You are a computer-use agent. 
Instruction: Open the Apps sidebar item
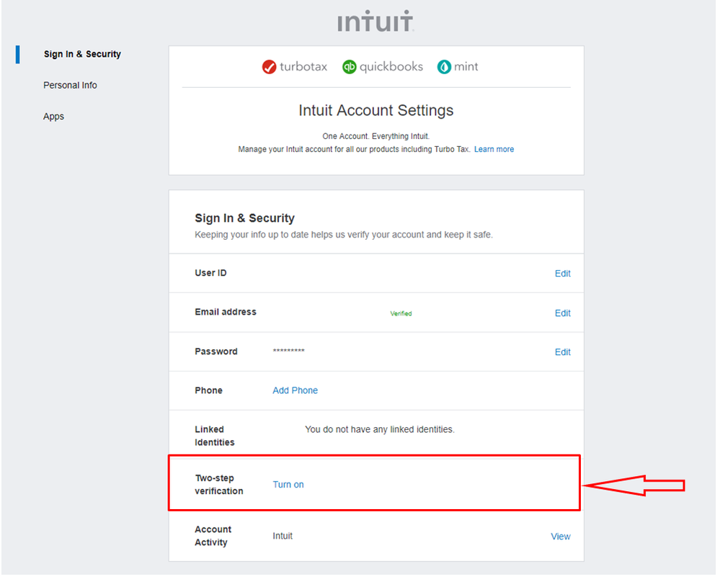pos(53,116)
